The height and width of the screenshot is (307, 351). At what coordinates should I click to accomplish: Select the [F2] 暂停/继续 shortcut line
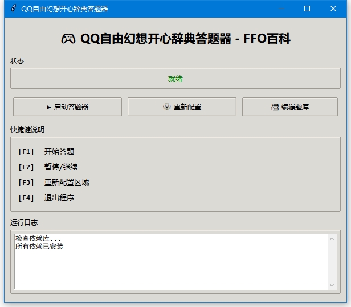click(48, 167)
